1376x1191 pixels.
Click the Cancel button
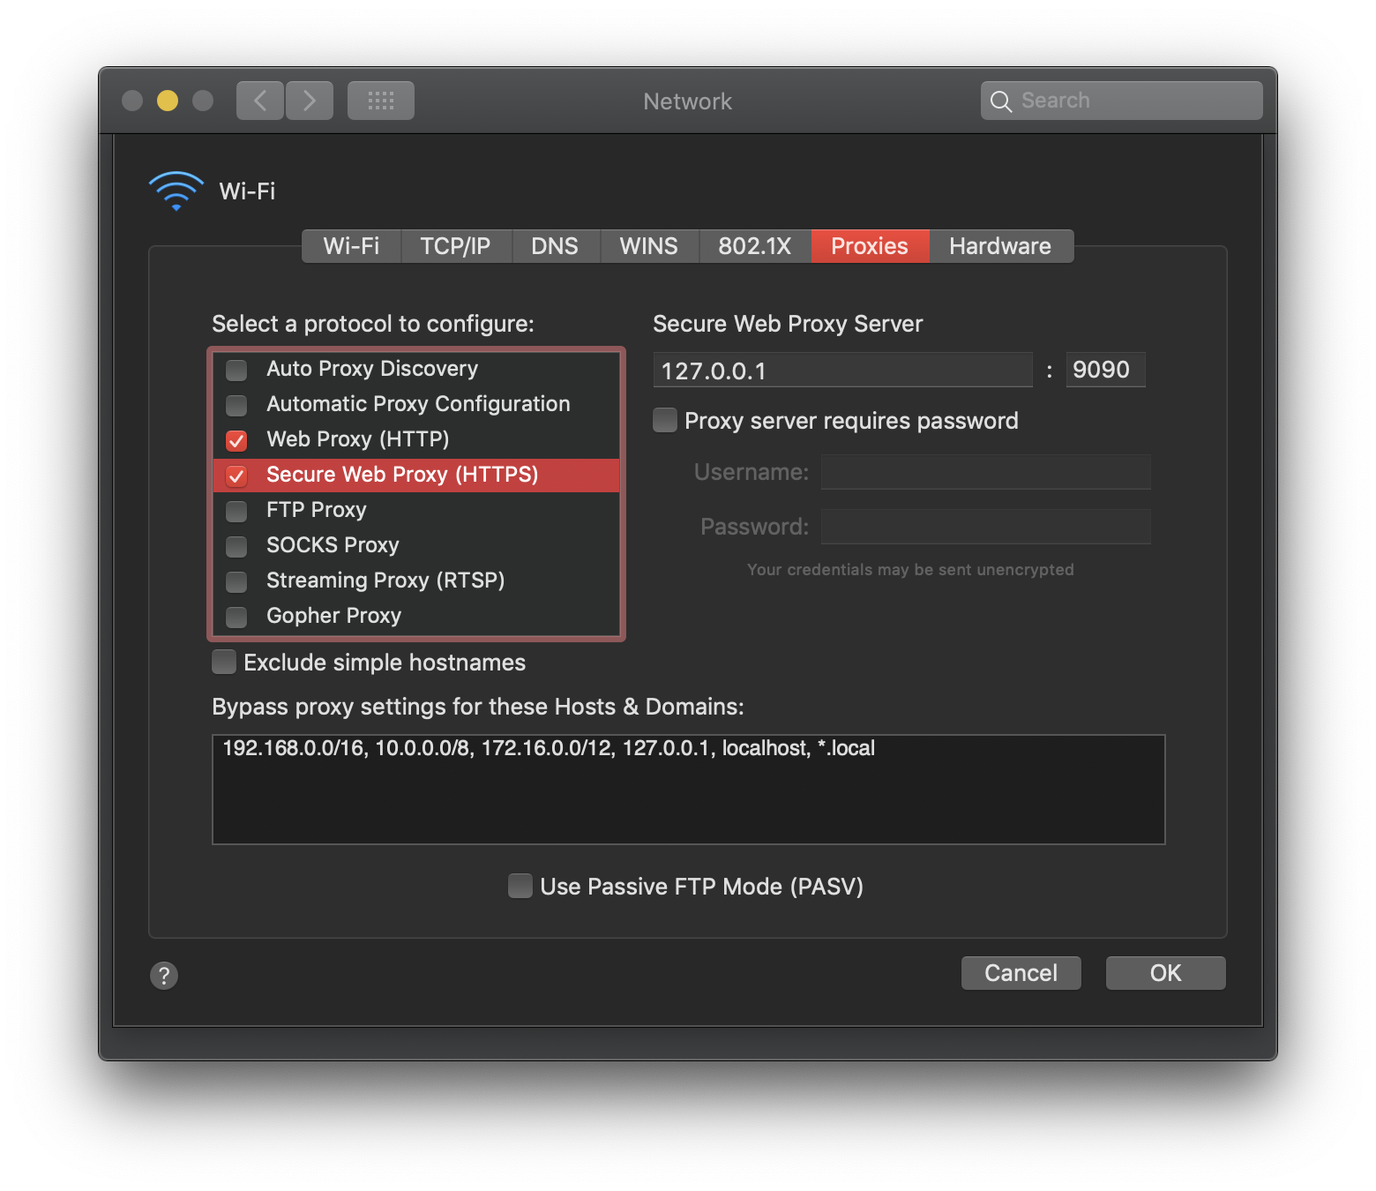tap(1021, 973)
